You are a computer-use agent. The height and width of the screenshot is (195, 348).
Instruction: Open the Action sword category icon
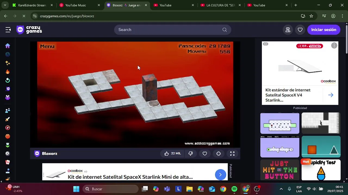pos(8,119)
